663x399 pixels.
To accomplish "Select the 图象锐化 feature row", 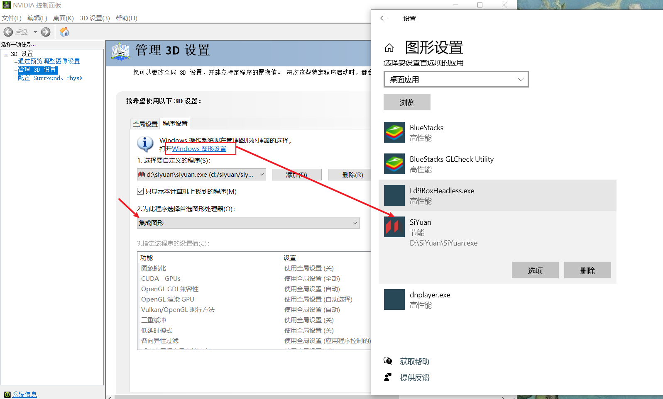I will coord(254,268).
